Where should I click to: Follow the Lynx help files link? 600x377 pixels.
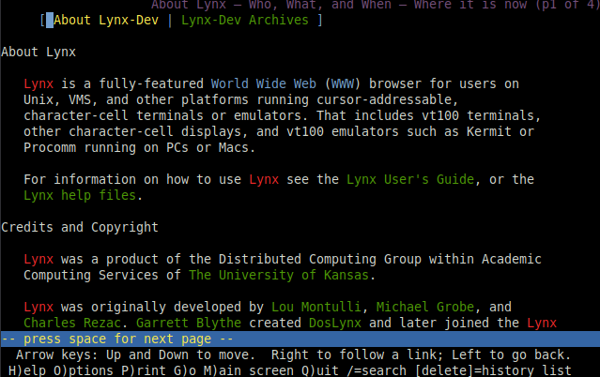point(80,196)
